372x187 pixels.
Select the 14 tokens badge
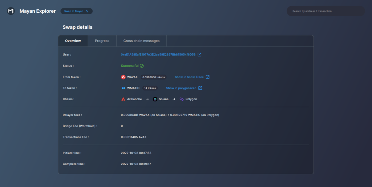coord(150,88)
